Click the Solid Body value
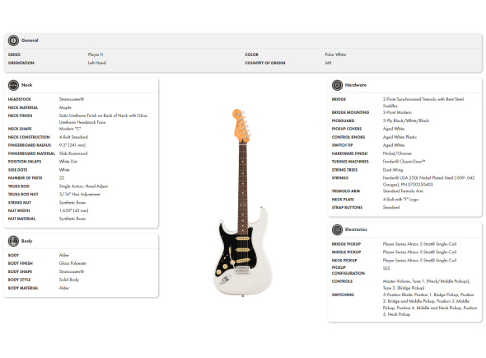486x358 pixels. [x=69, y=280]
